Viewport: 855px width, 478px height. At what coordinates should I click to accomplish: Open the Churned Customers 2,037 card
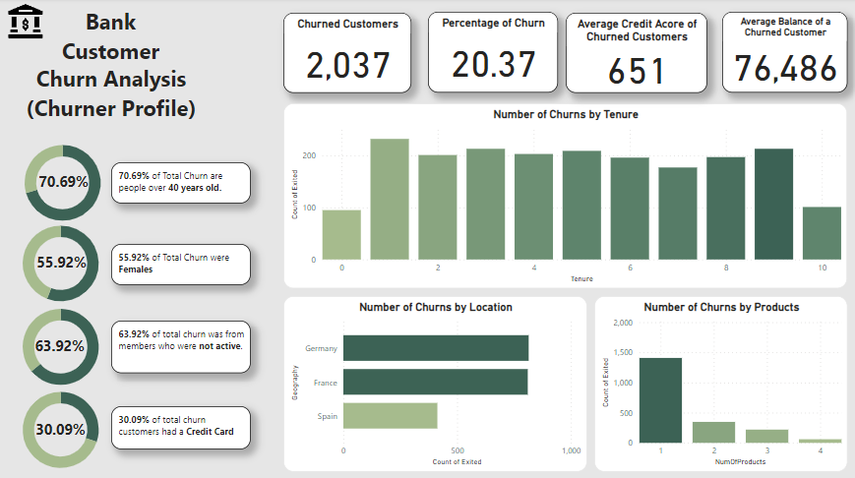[347, 54]
